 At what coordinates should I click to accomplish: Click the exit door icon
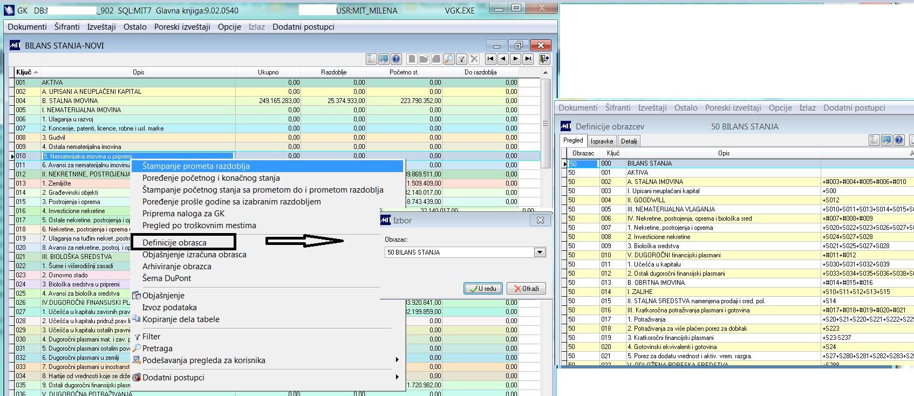(x=544, y=59)
